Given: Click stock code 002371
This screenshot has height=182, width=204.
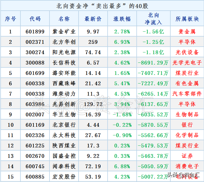Looking at the screenshot, I should pyautogui.click(x=35, y=42).
